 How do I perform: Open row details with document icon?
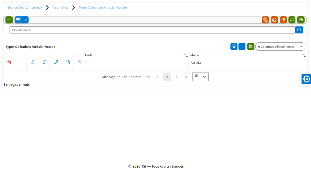(x=79, y=62)
